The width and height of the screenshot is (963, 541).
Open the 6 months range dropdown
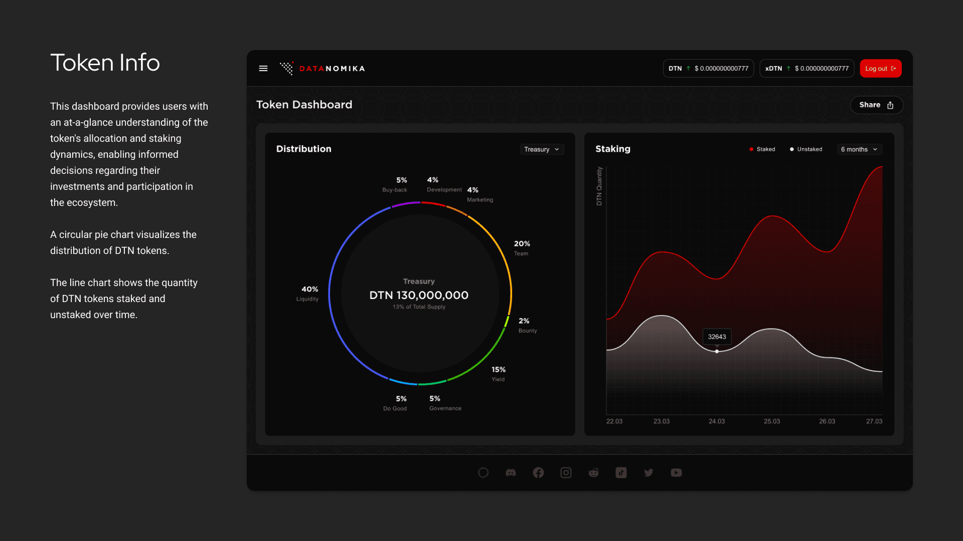point(860,149)
